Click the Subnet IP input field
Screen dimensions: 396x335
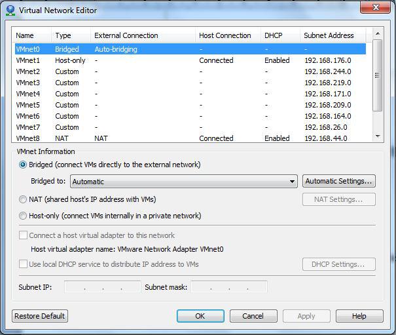[x=103, y=287]
